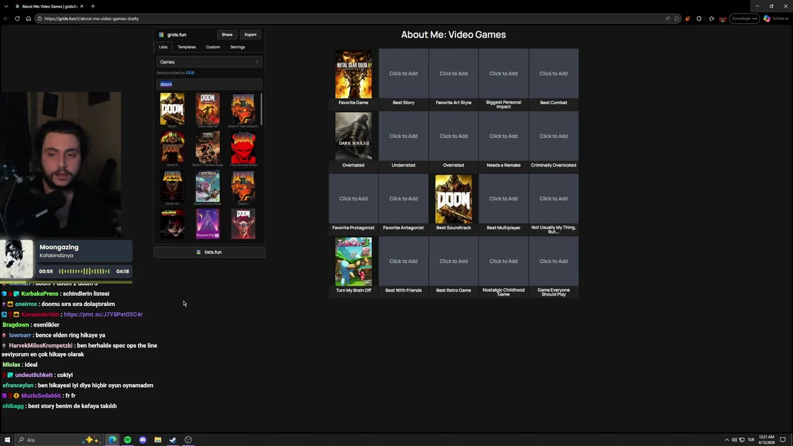
Task: Open File Explorer from the taskbar
Action: click(x=158, y=440)
